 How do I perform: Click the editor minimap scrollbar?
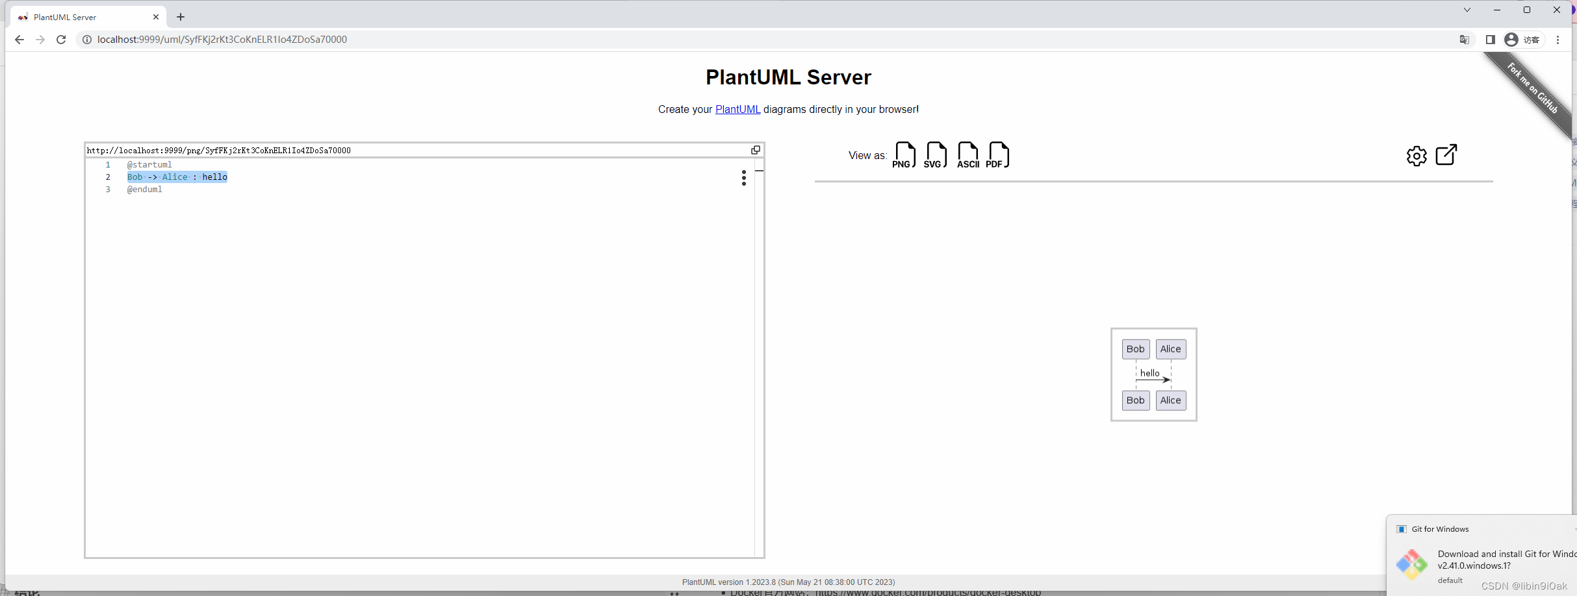pyautogui.click(x=759, y=357)
